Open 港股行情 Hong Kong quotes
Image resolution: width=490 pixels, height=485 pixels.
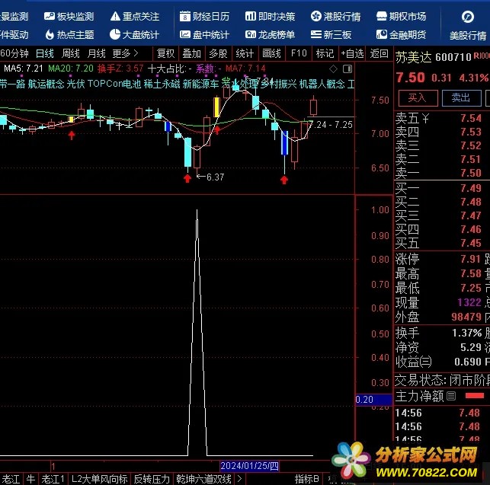tap(335, 16)
